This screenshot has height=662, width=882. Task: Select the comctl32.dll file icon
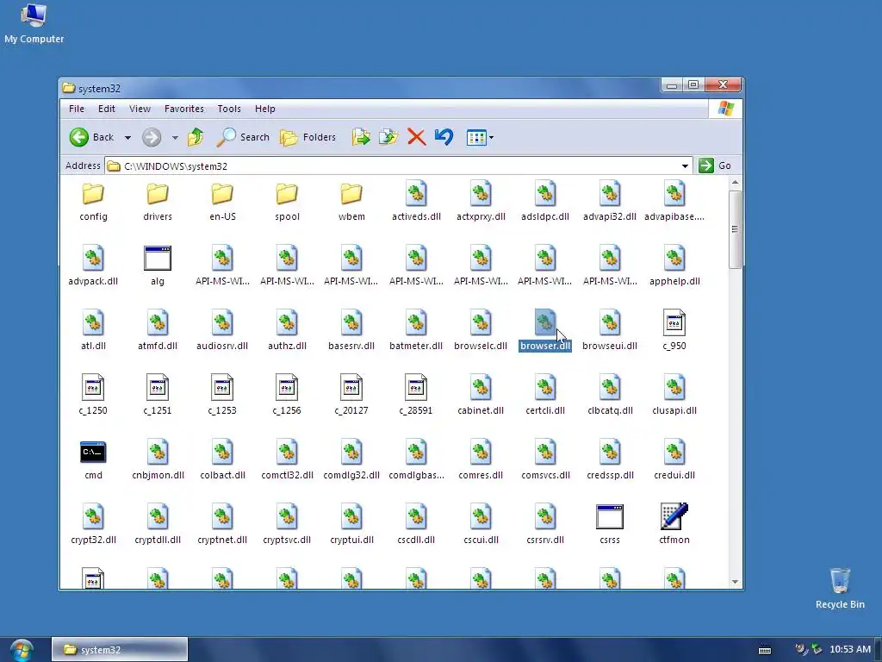tap(287, 452)
